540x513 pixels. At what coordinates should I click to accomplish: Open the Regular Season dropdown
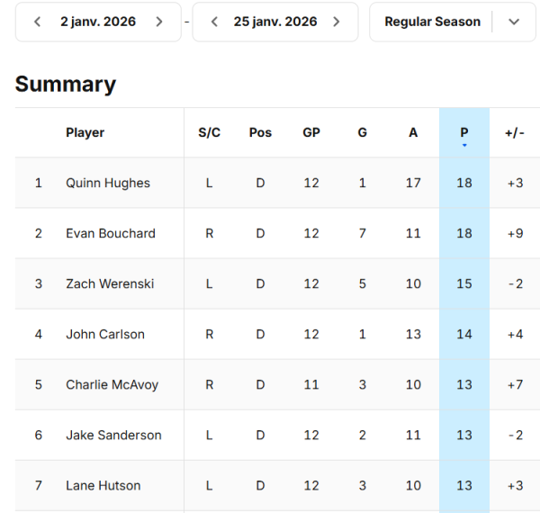(x=432, y=22)
